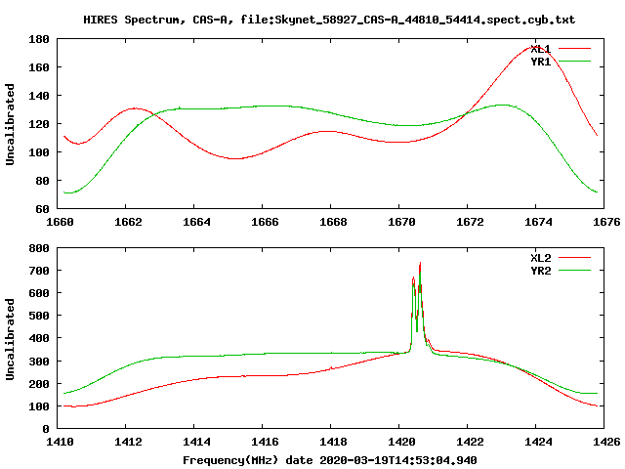This screenshot has height=469, width=625.
Task: Click the 1660 x-axis tick label
Action: [60, 222]
